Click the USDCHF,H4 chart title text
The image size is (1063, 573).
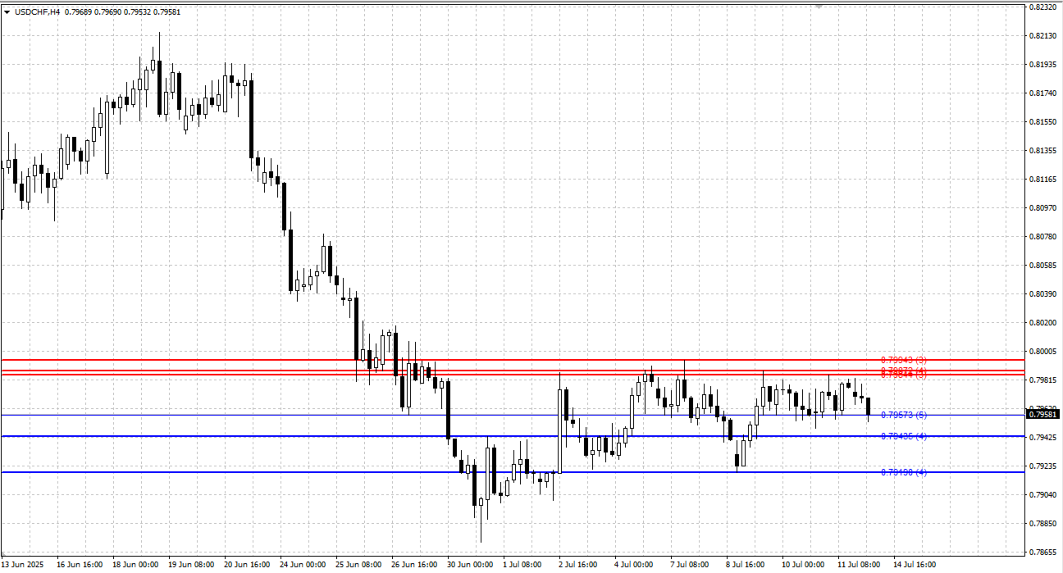(38, 11)
